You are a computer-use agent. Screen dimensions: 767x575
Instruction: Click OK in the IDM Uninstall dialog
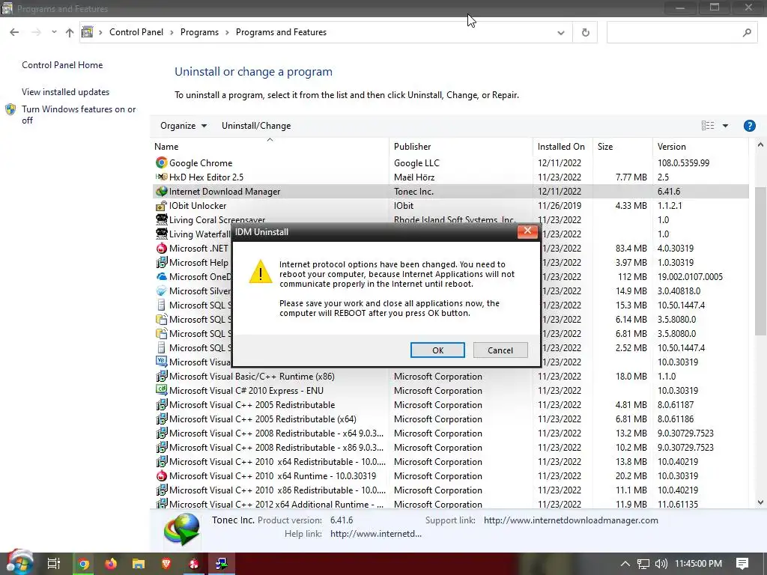437,350
